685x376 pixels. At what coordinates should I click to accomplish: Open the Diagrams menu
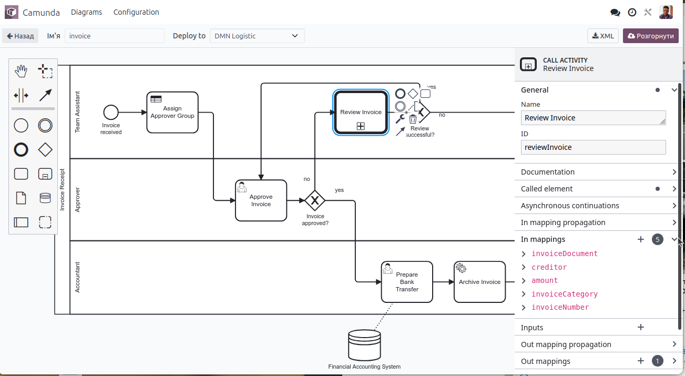click(86, 12)
